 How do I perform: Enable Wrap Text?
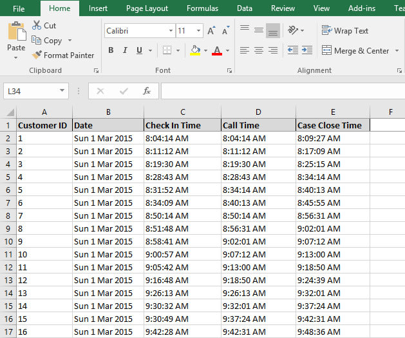click(x=345, y=31)
